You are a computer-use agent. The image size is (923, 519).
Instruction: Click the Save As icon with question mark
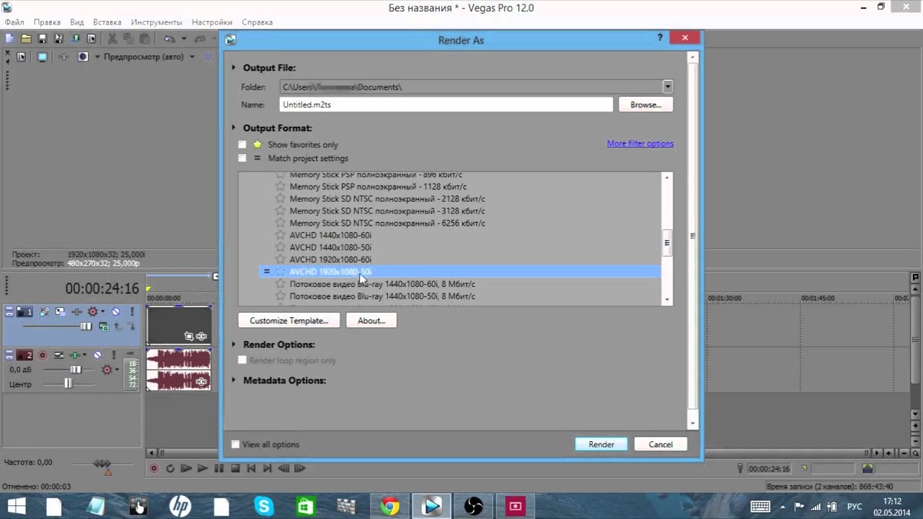[58, 38]
